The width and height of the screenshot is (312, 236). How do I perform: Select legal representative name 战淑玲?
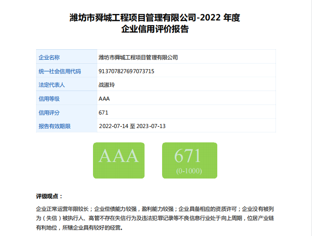click(x=106, y=85)
